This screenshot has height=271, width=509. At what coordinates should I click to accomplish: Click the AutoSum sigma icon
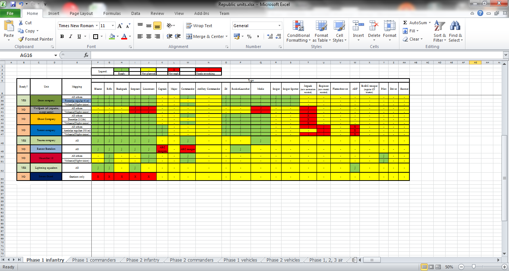tap(405, 23)
